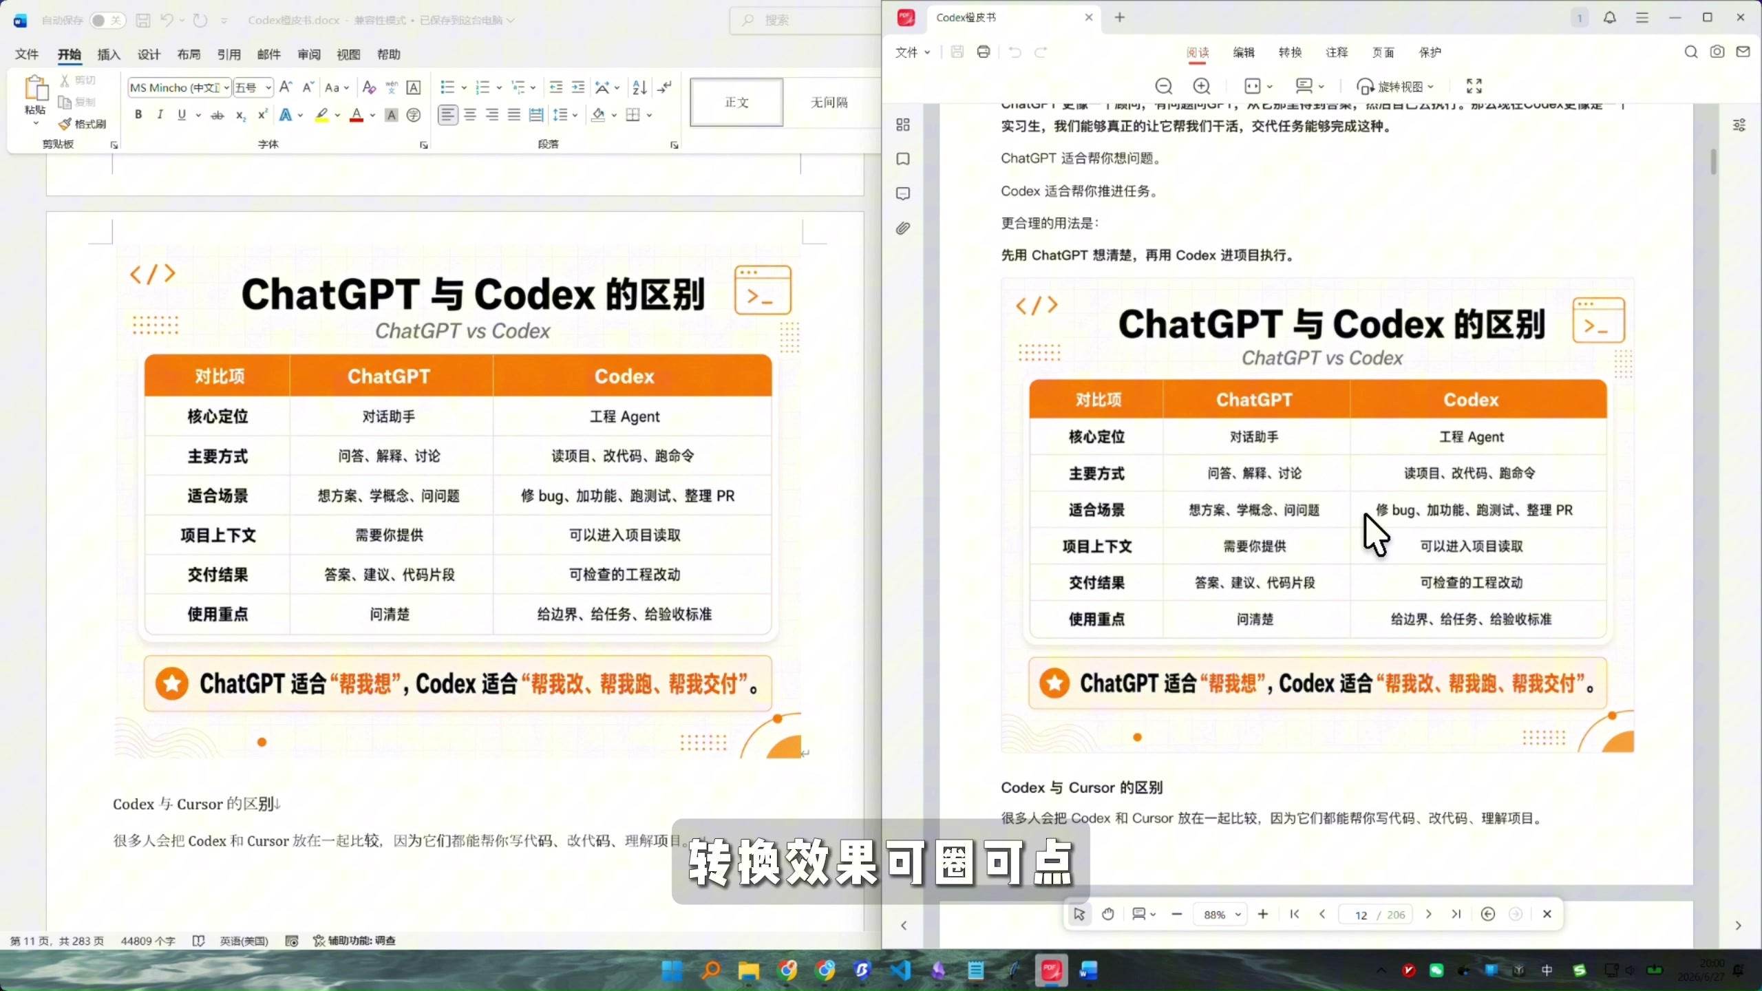
Task: Go to first page in PDF
Action: 1295,914
